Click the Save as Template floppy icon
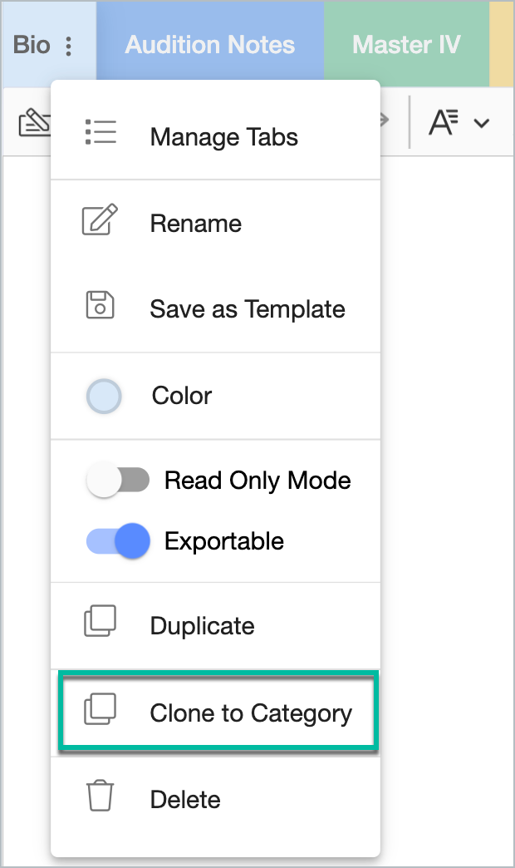 click(101, 305)
